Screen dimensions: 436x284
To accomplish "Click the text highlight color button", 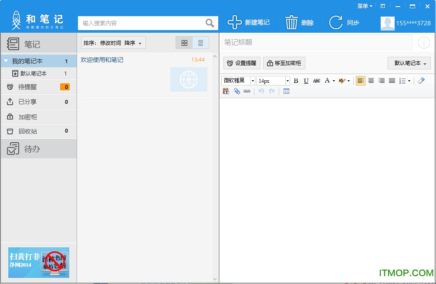I will 342,81.
